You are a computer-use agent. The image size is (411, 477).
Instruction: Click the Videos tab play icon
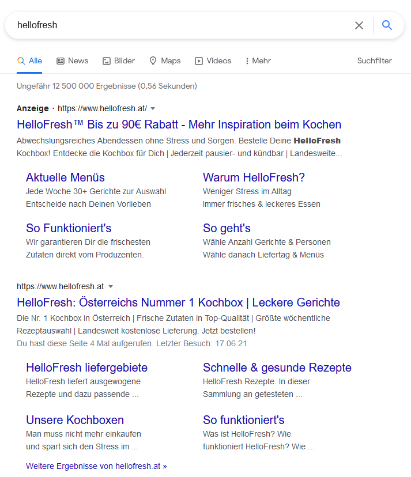pos(199,61)
